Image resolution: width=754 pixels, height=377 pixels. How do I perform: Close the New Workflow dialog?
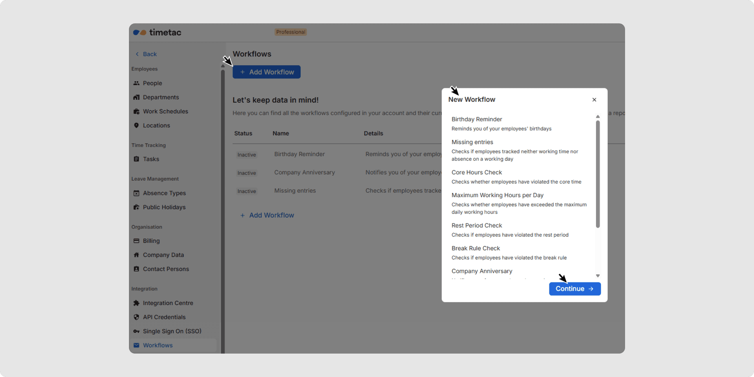pyautogui.click(x=594, y=100)
